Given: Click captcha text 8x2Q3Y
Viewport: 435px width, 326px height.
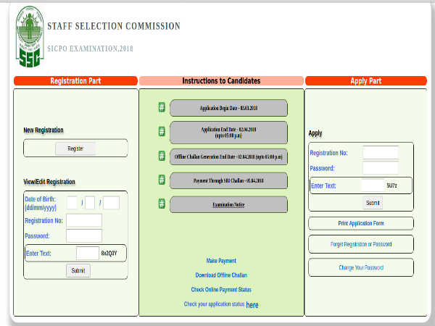Looking at the screenshot, I should 109,253.
